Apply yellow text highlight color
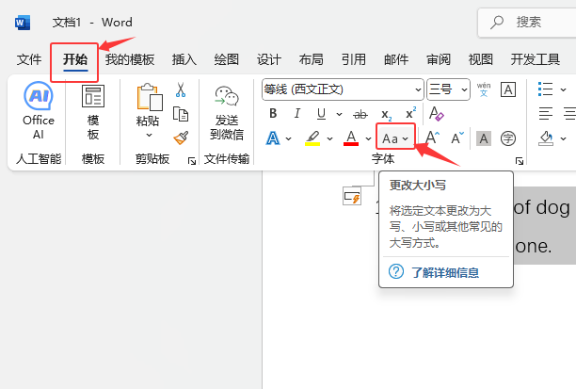This screenshot has width=576, height=389. (x=312, y=138)
